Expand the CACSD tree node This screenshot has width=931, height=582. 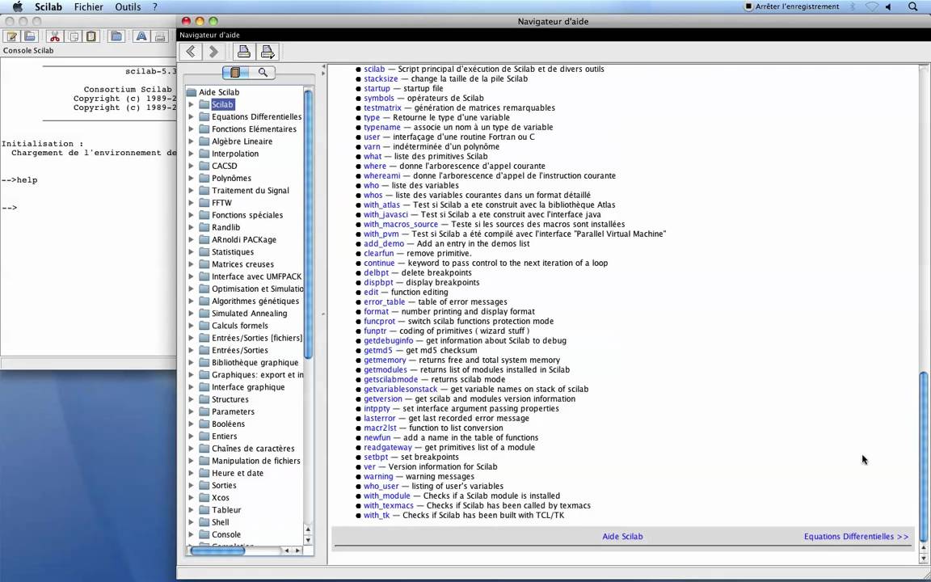[192, 166]
